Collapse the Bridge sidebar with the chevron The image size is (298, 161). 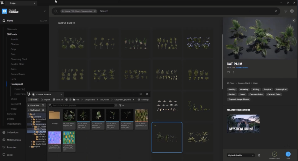(x=45, y=11)
